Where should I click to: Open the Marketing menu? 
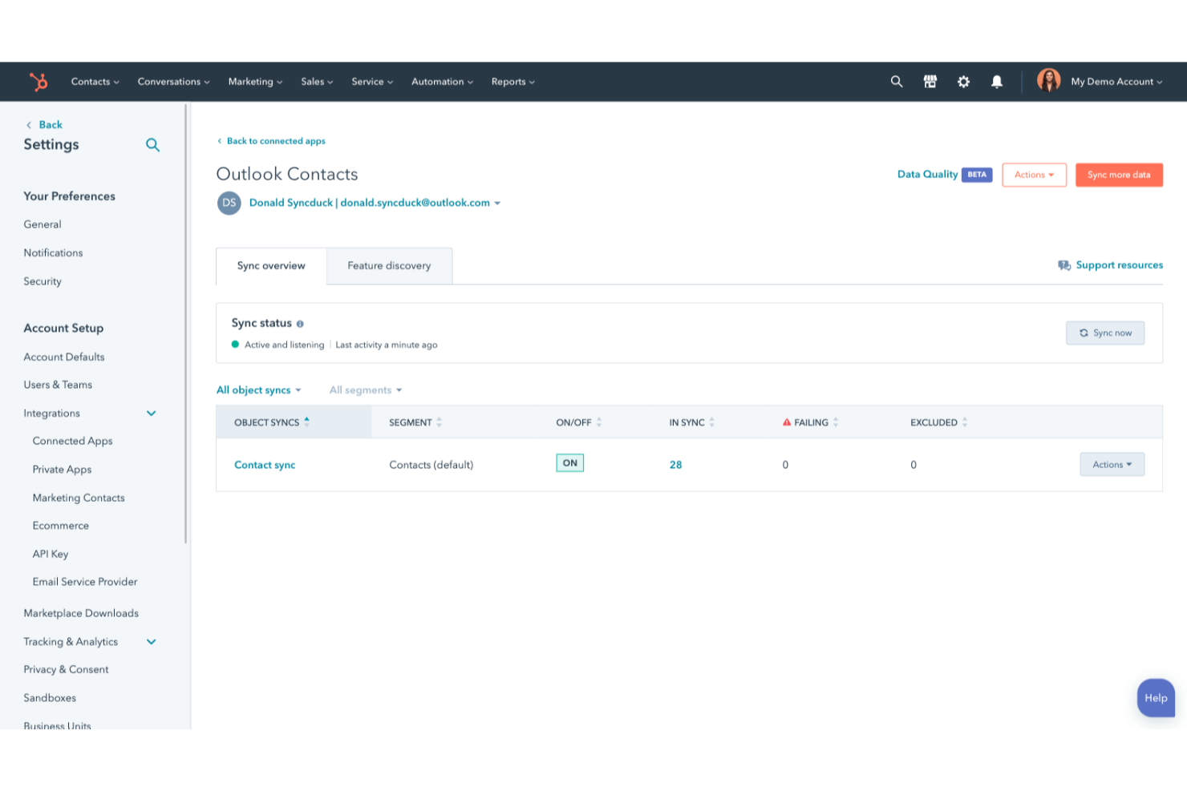pyautogui.click(x=255, y=82)
